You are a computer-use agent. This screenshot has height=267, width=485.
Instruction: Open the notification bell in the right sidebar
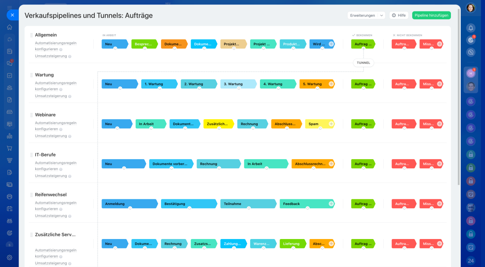471,28
